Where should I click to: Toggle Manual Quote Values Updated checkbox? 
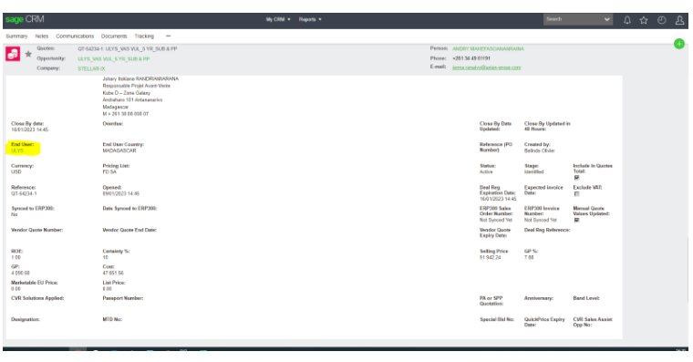576,220
